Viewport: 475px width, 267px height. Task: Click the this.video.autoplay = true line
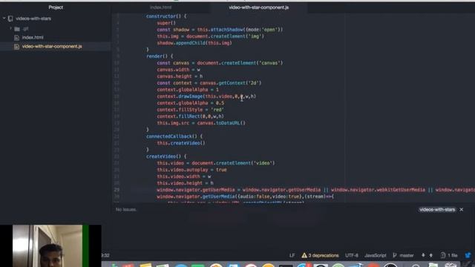(191, 170)
